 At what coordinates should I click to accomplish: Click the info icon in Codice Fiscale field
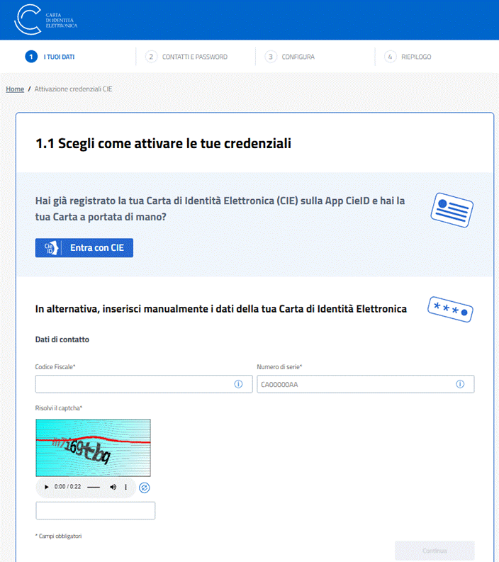pyautogui.click(x=238, y=384)
